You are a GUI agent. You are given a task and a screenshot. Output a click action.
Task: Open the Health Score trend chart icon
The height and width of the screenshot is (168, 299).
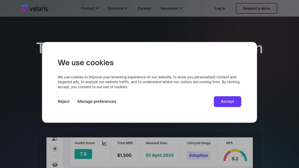104,143
